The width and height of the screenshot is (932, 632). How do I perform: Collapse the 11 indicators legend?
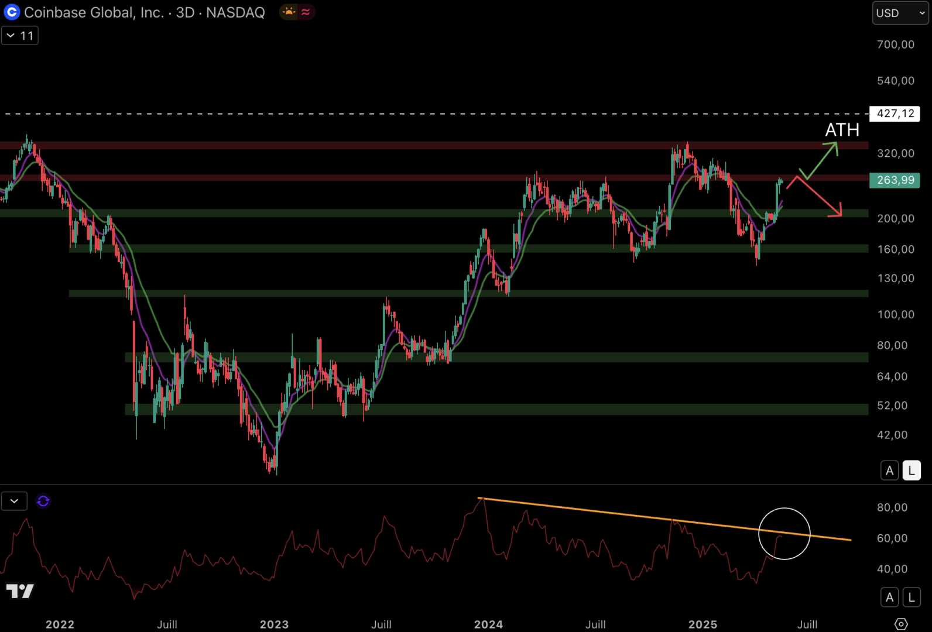tap(20, 36)
